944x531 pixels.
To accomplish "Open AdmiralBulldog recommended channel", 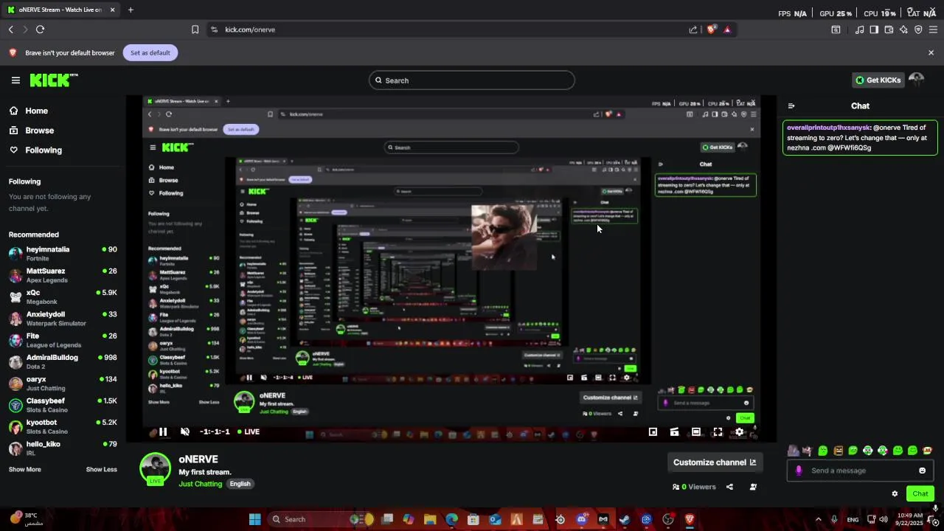I will (63, 361).
